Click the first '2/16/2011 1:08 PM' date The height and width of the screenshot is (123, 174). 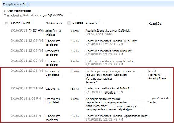coord(26,98)
